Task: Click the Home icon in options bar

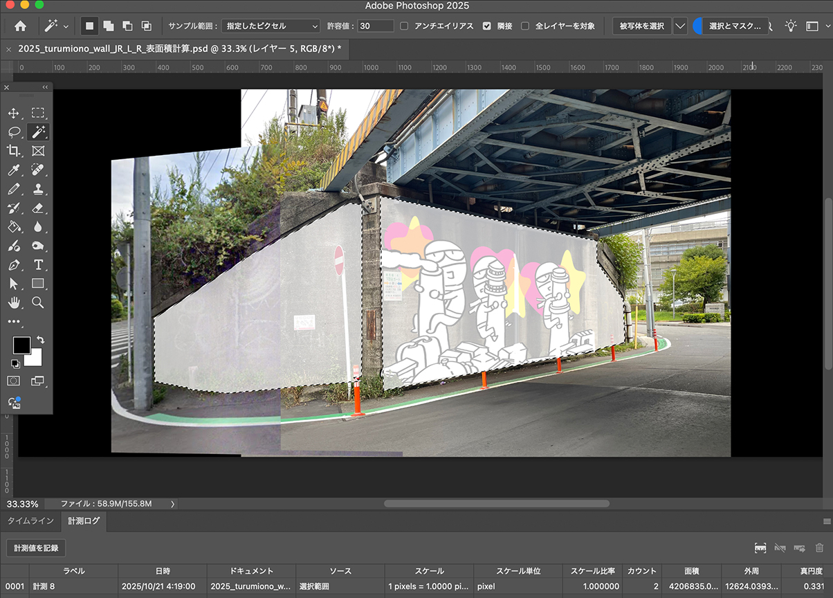Action: (x=21, y=26)
